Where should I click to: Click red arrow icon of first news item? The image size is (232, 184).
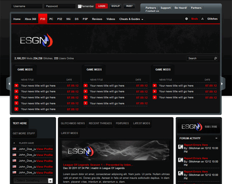(16, 86)
